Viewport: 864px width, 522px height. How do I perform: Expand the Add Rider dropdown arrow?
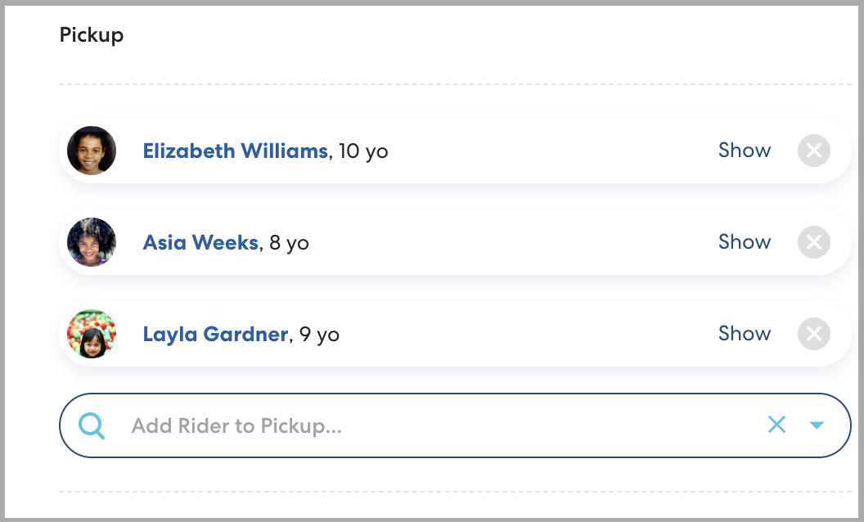click(816, 425)
